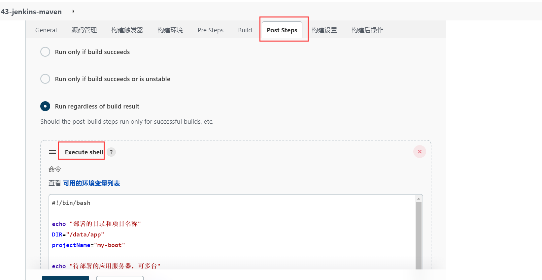Select Run regardless of build result
Image resolution: width=542 pixels, height=280 pixels.
pyautogui.click(x=45, y=106)
